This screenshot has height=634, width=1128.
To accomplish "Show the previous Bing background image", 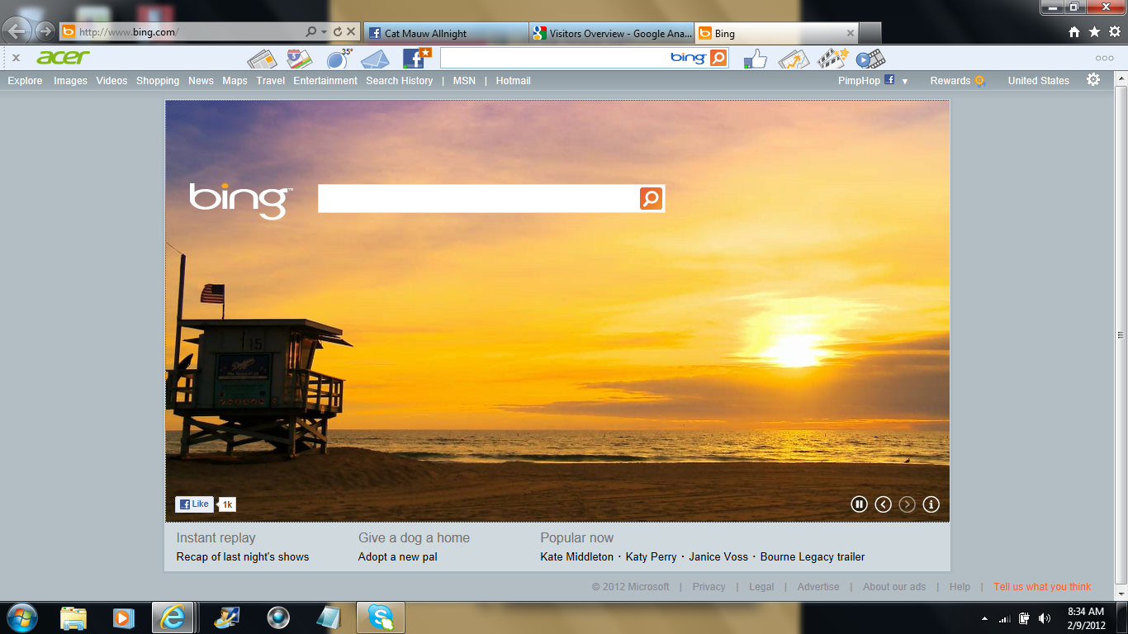I will [883, 504].
